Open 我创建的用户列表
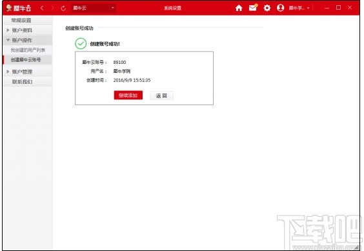Image resolution: width=364 pixels, height=251 pixels. coord(28,50)
